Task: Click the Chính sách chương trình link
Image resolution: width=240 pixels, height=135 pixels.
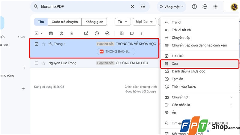Action: point(140,87)
